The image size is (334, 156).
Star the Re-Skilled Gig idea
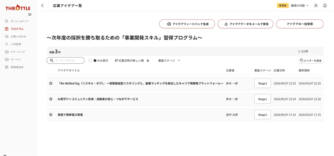click(51, 83)
